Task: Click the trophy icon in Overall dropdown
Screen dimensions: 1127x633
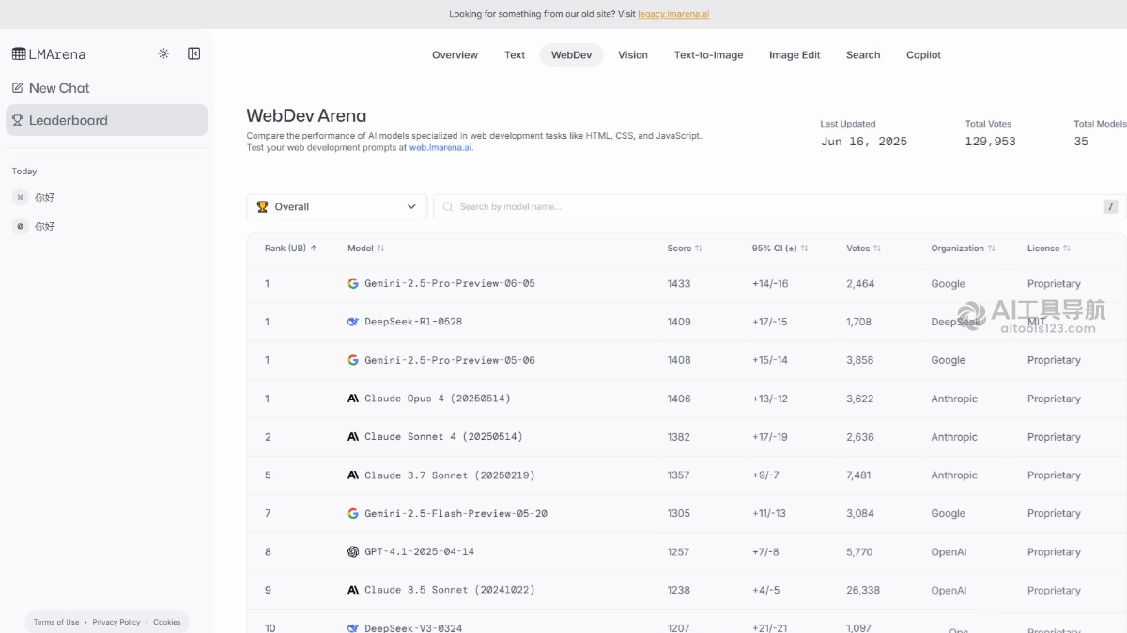Action: [x=262, y=206]
